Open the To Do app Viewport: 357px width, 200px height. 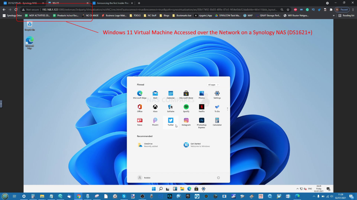click(x=217, y=108)
